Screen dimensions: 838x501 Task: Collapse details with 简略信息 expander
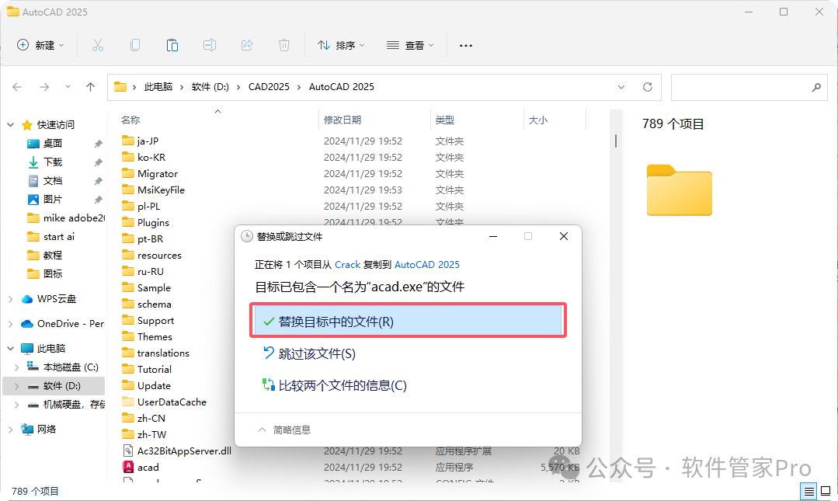pos(284,430)
